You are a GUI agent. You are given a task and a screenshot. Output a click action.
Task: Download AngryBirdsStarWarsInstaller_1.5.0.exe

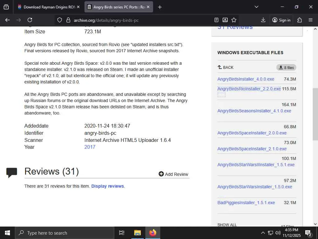[255, 187]
